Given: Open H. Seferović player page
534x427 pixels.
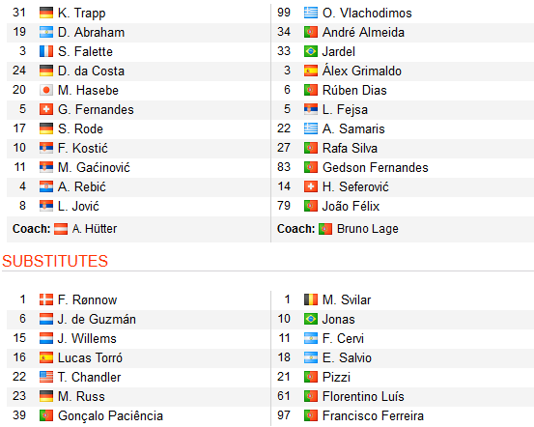Looking at the screenshot, I should pyautogui.click(x=355, y=186).
